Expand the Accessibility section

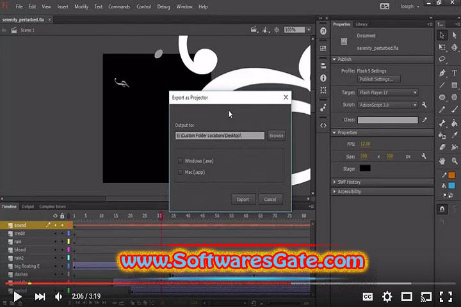pos(334,191)
